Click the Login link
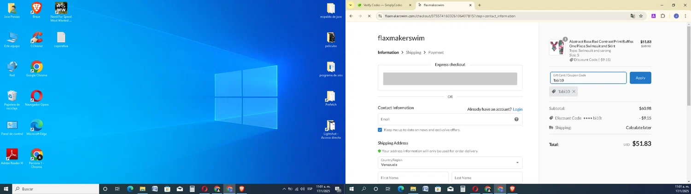The height and width of the screenshot is (194, 691). click(518, 109)
